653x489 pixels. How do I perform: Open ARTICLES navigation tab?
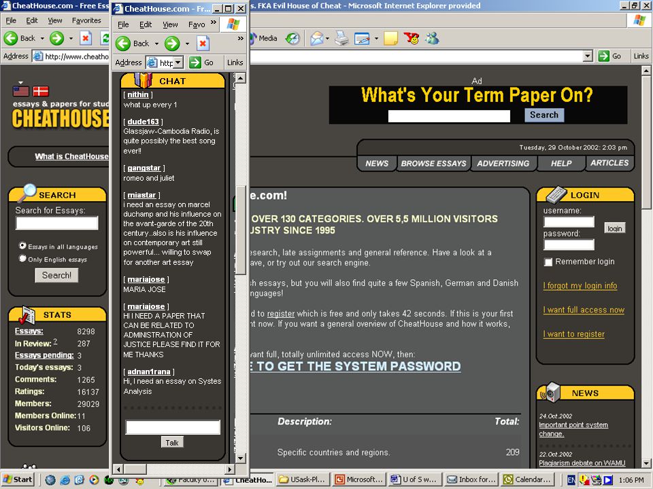pyautogui.click(x=609, y=163)
